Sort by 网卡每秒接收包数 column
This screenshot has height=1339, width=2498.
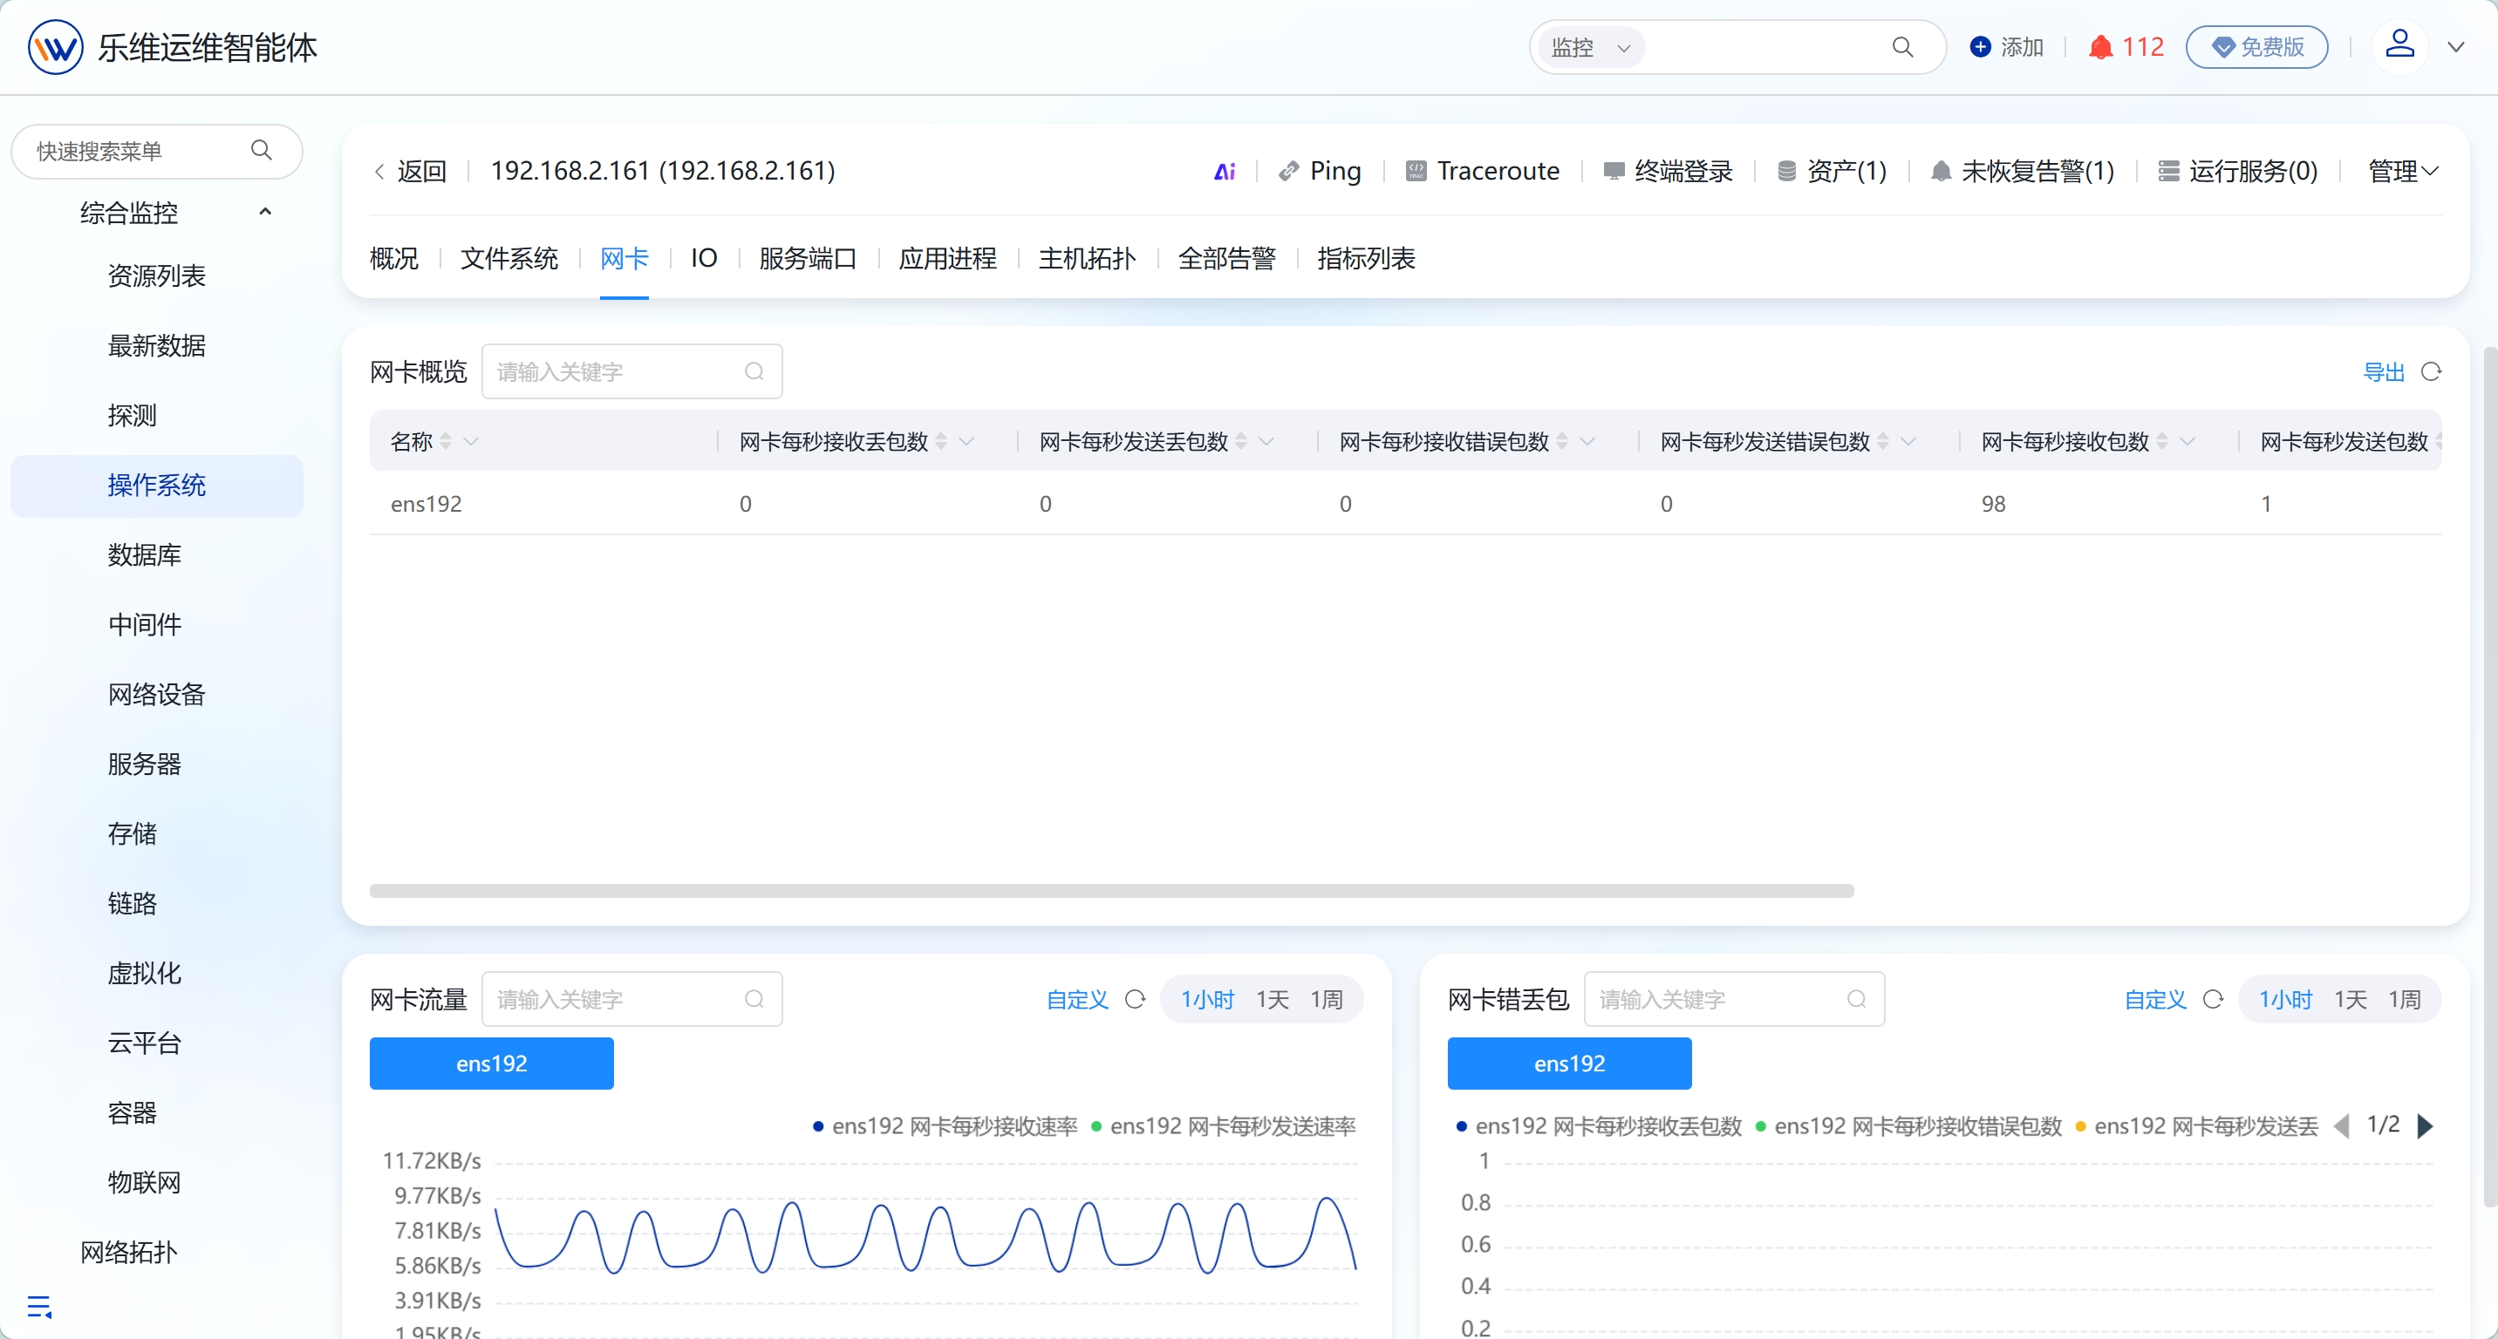tap(2161, 442)
